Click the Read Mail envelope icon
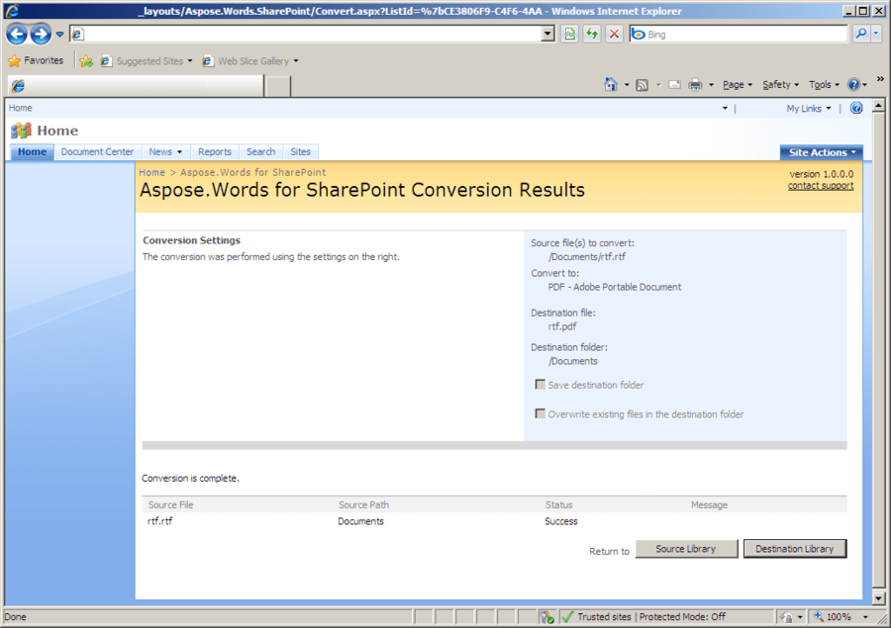This screenshot has height=628, width=891. [675, 85]
